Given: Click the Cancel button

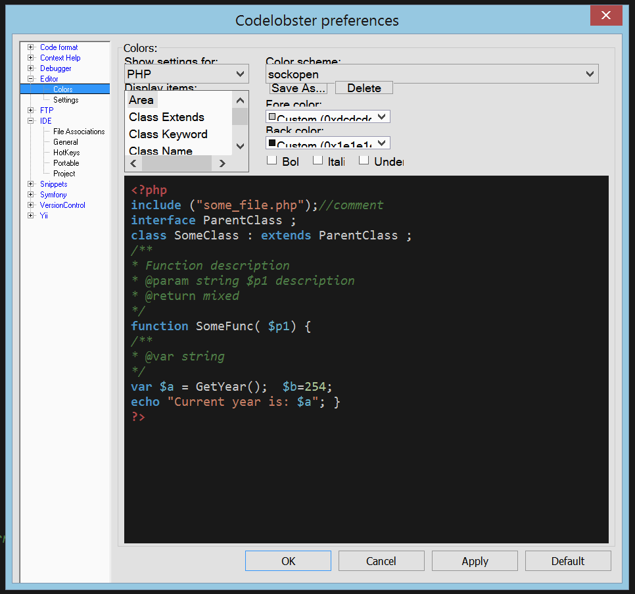Looking at the screenshot, I should tap(381, 560).
